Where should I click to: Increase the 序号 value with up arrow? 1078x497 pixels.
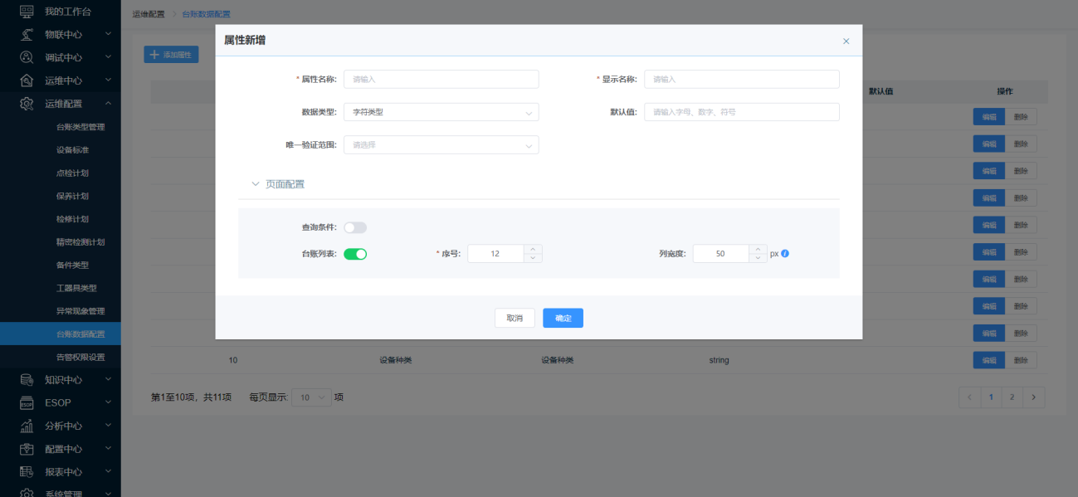(x=533, y=249)
